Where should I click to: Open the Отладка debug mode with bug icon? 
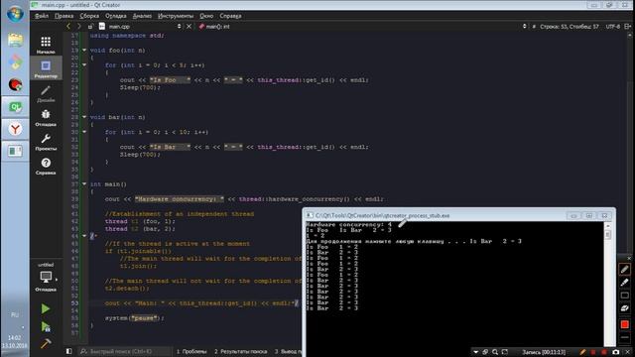click(x=46, y=118)
